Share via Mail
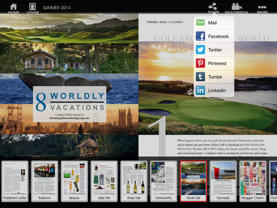277x208 pixels. click(214, 23)
